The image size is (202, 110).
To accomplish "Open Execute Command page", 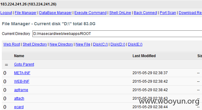I will 90,13.
